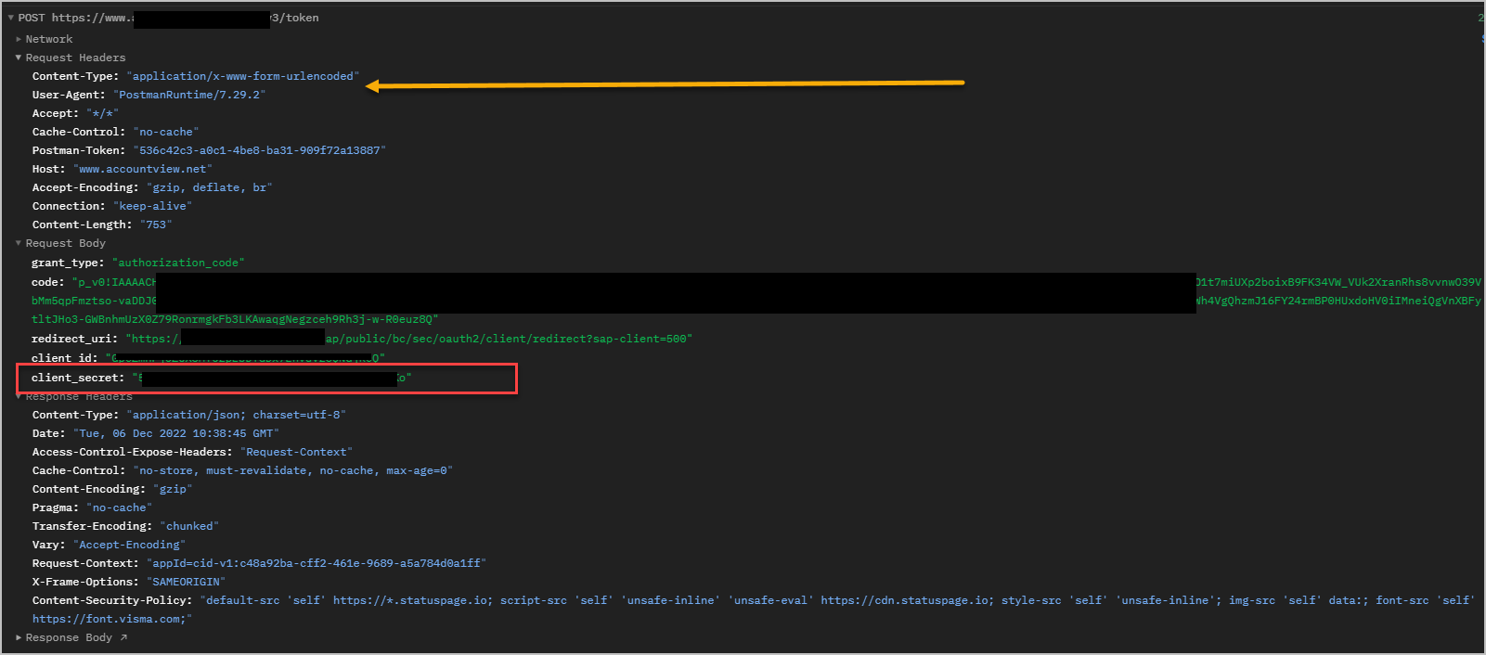Screen dimensions: 1486x655
Task: Select the Content-Length value 753
Action: 156,225
